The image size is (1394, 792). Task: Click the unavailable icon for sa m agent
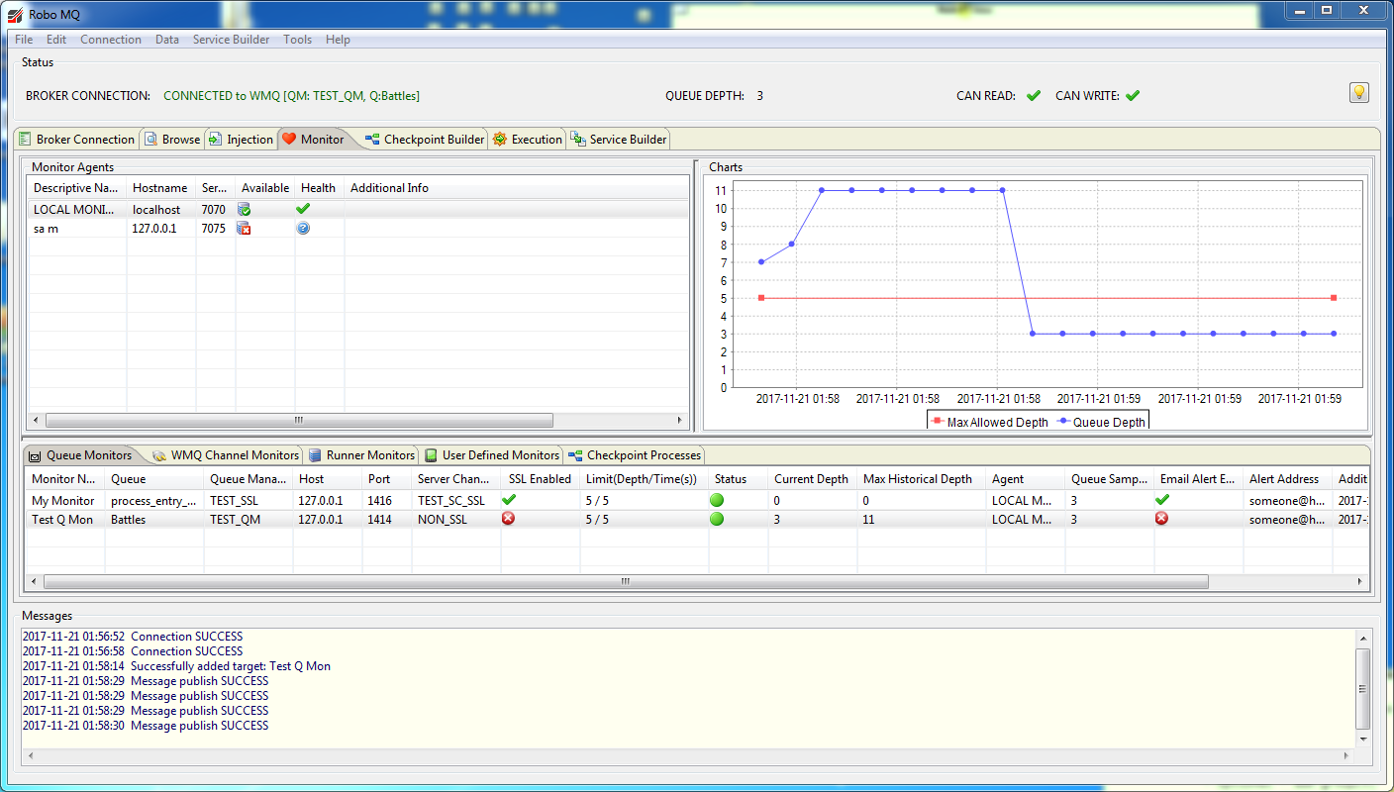coord(244,229)
